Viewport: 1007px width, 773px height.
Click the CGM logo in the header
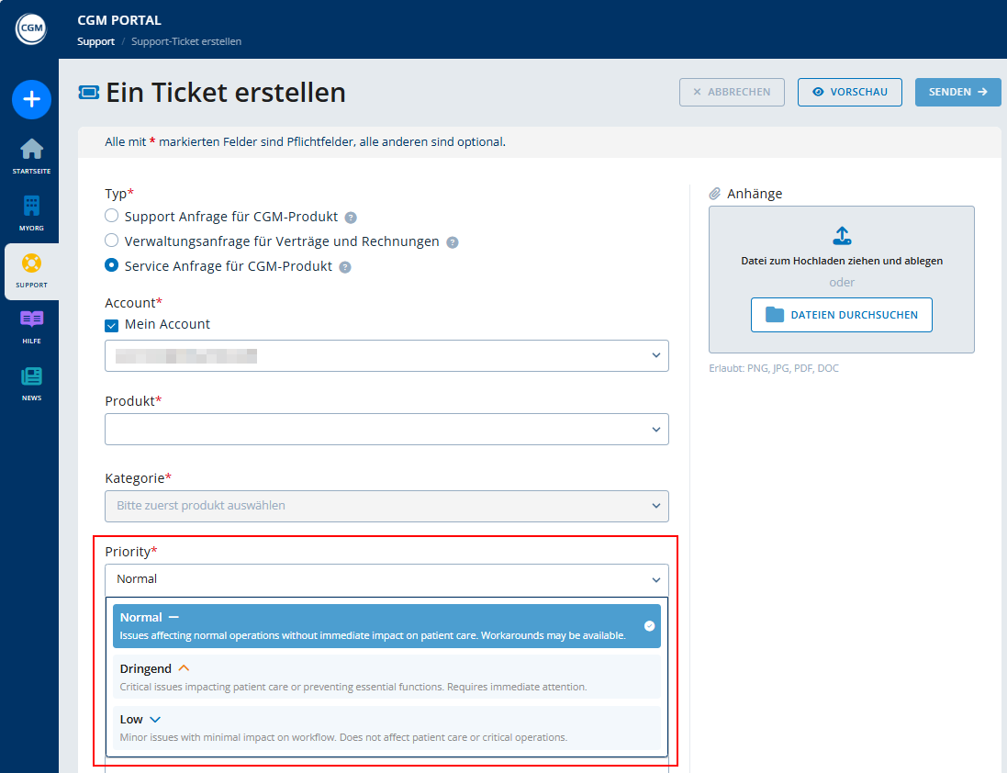(x=31, y=28)
